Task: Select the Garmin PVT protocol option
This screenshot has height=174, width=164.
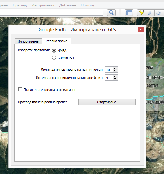Action: point(54,58)
